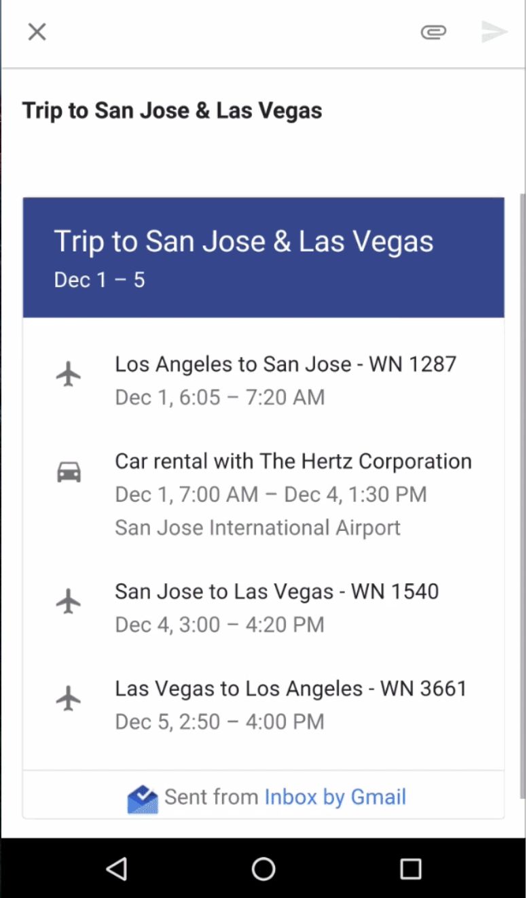Tap the airplane icon for flight WN 1540

click(69, 602)
